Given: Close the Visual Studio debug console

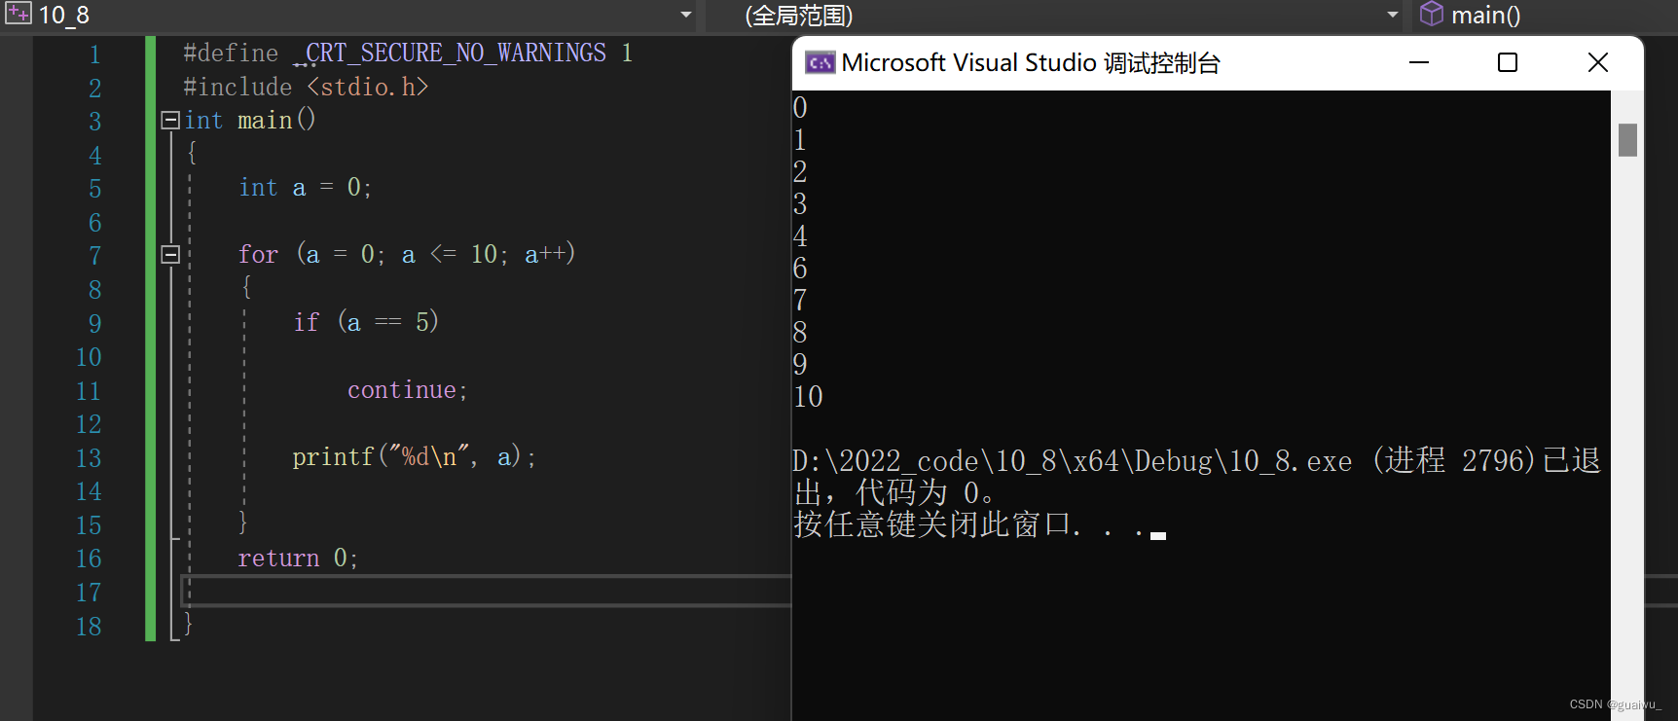Looking at the screenshot, I should [1597, 62].
